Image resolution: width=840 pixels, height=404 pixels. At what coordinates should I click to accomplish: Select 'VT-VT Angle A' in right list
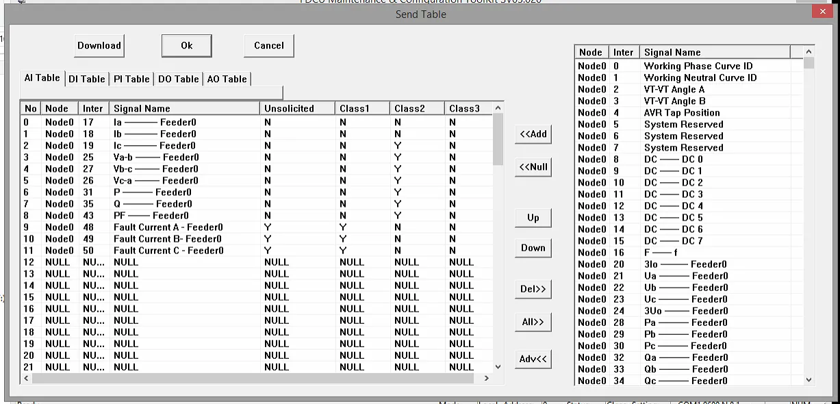pos(689,90)
